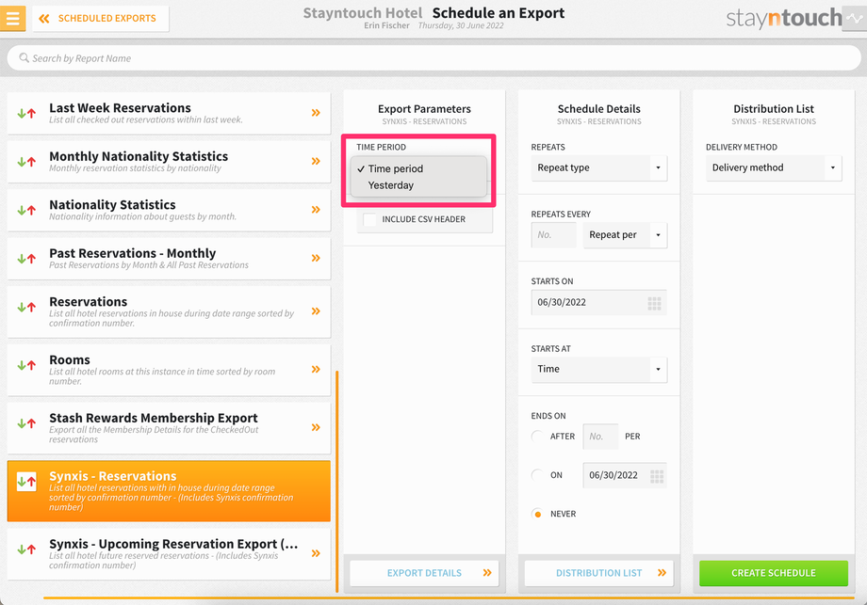Click the search magnifier icon
This screenshot has height=605, width=867.
tap(24, 58)
